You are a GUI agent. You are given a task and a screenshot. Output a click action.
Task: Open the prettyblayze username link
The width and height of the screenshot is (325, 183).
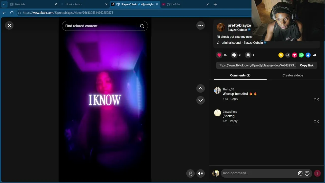pyautogui.click(x=239, y=25)
